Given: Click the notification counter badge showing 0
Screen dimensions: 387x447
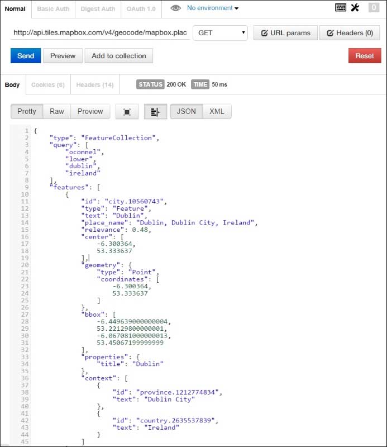Looking at the screenshot, I should [373, 8].
